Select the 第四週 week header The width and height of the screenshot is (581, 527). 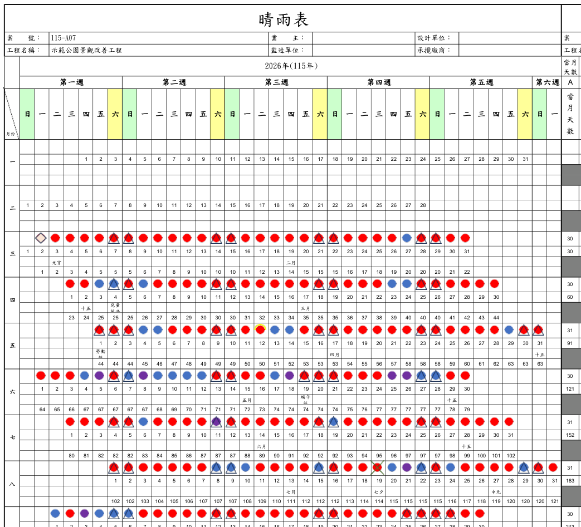[x=379, y=82]
